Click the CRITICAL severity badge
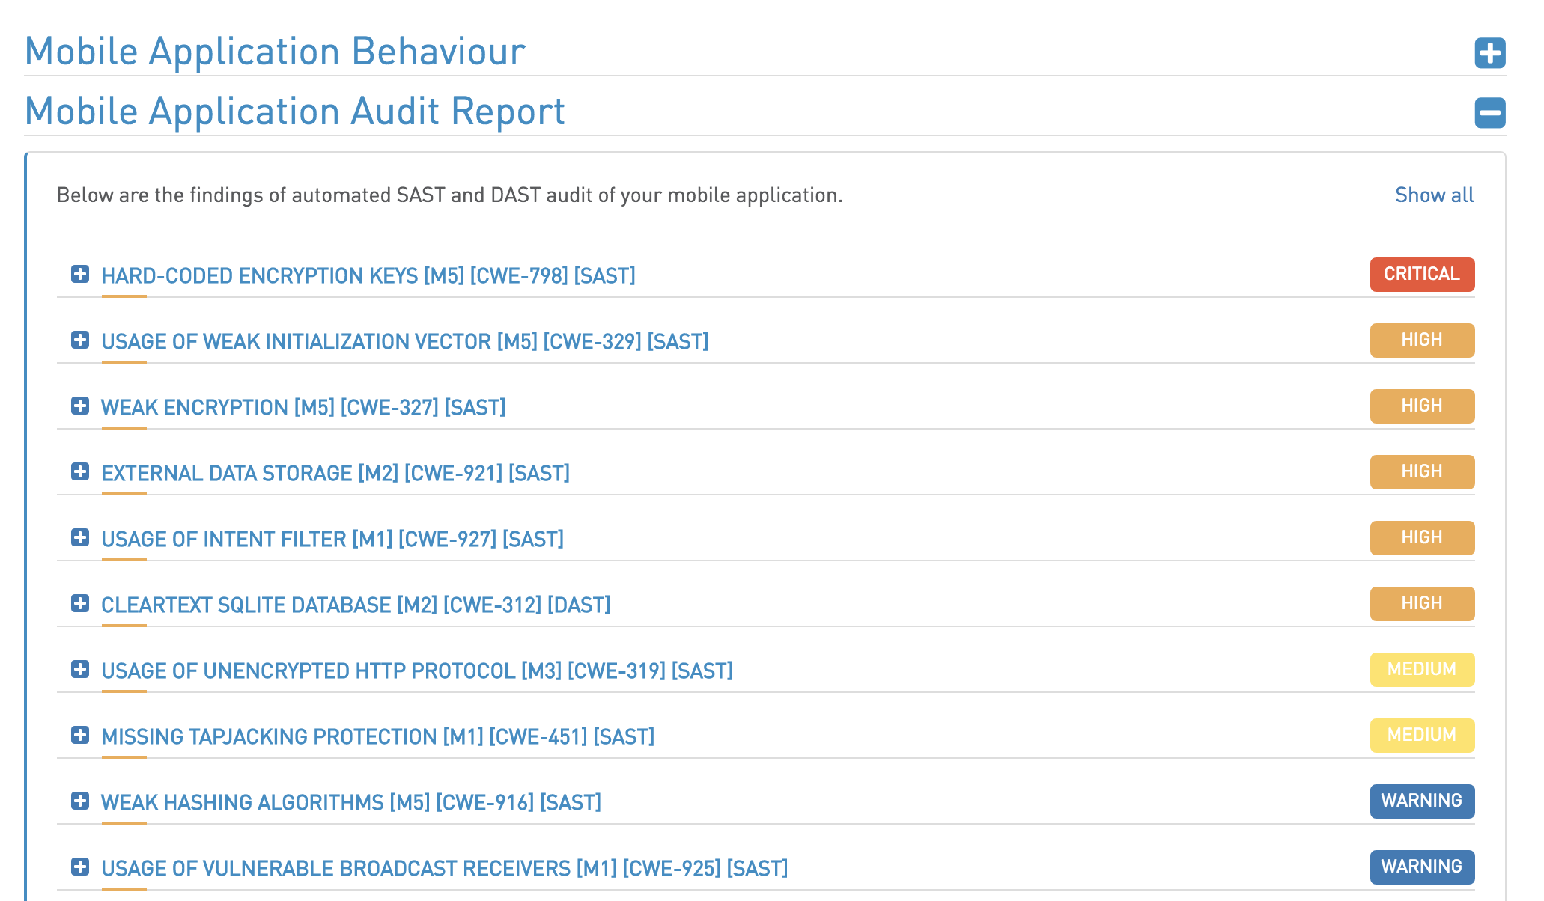The height and width of the screenshot is (901, 1544). (x=1422, y=275)
